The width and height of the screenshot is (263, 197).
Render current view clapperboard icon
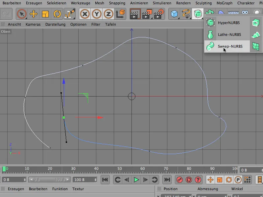click(135, 14)
